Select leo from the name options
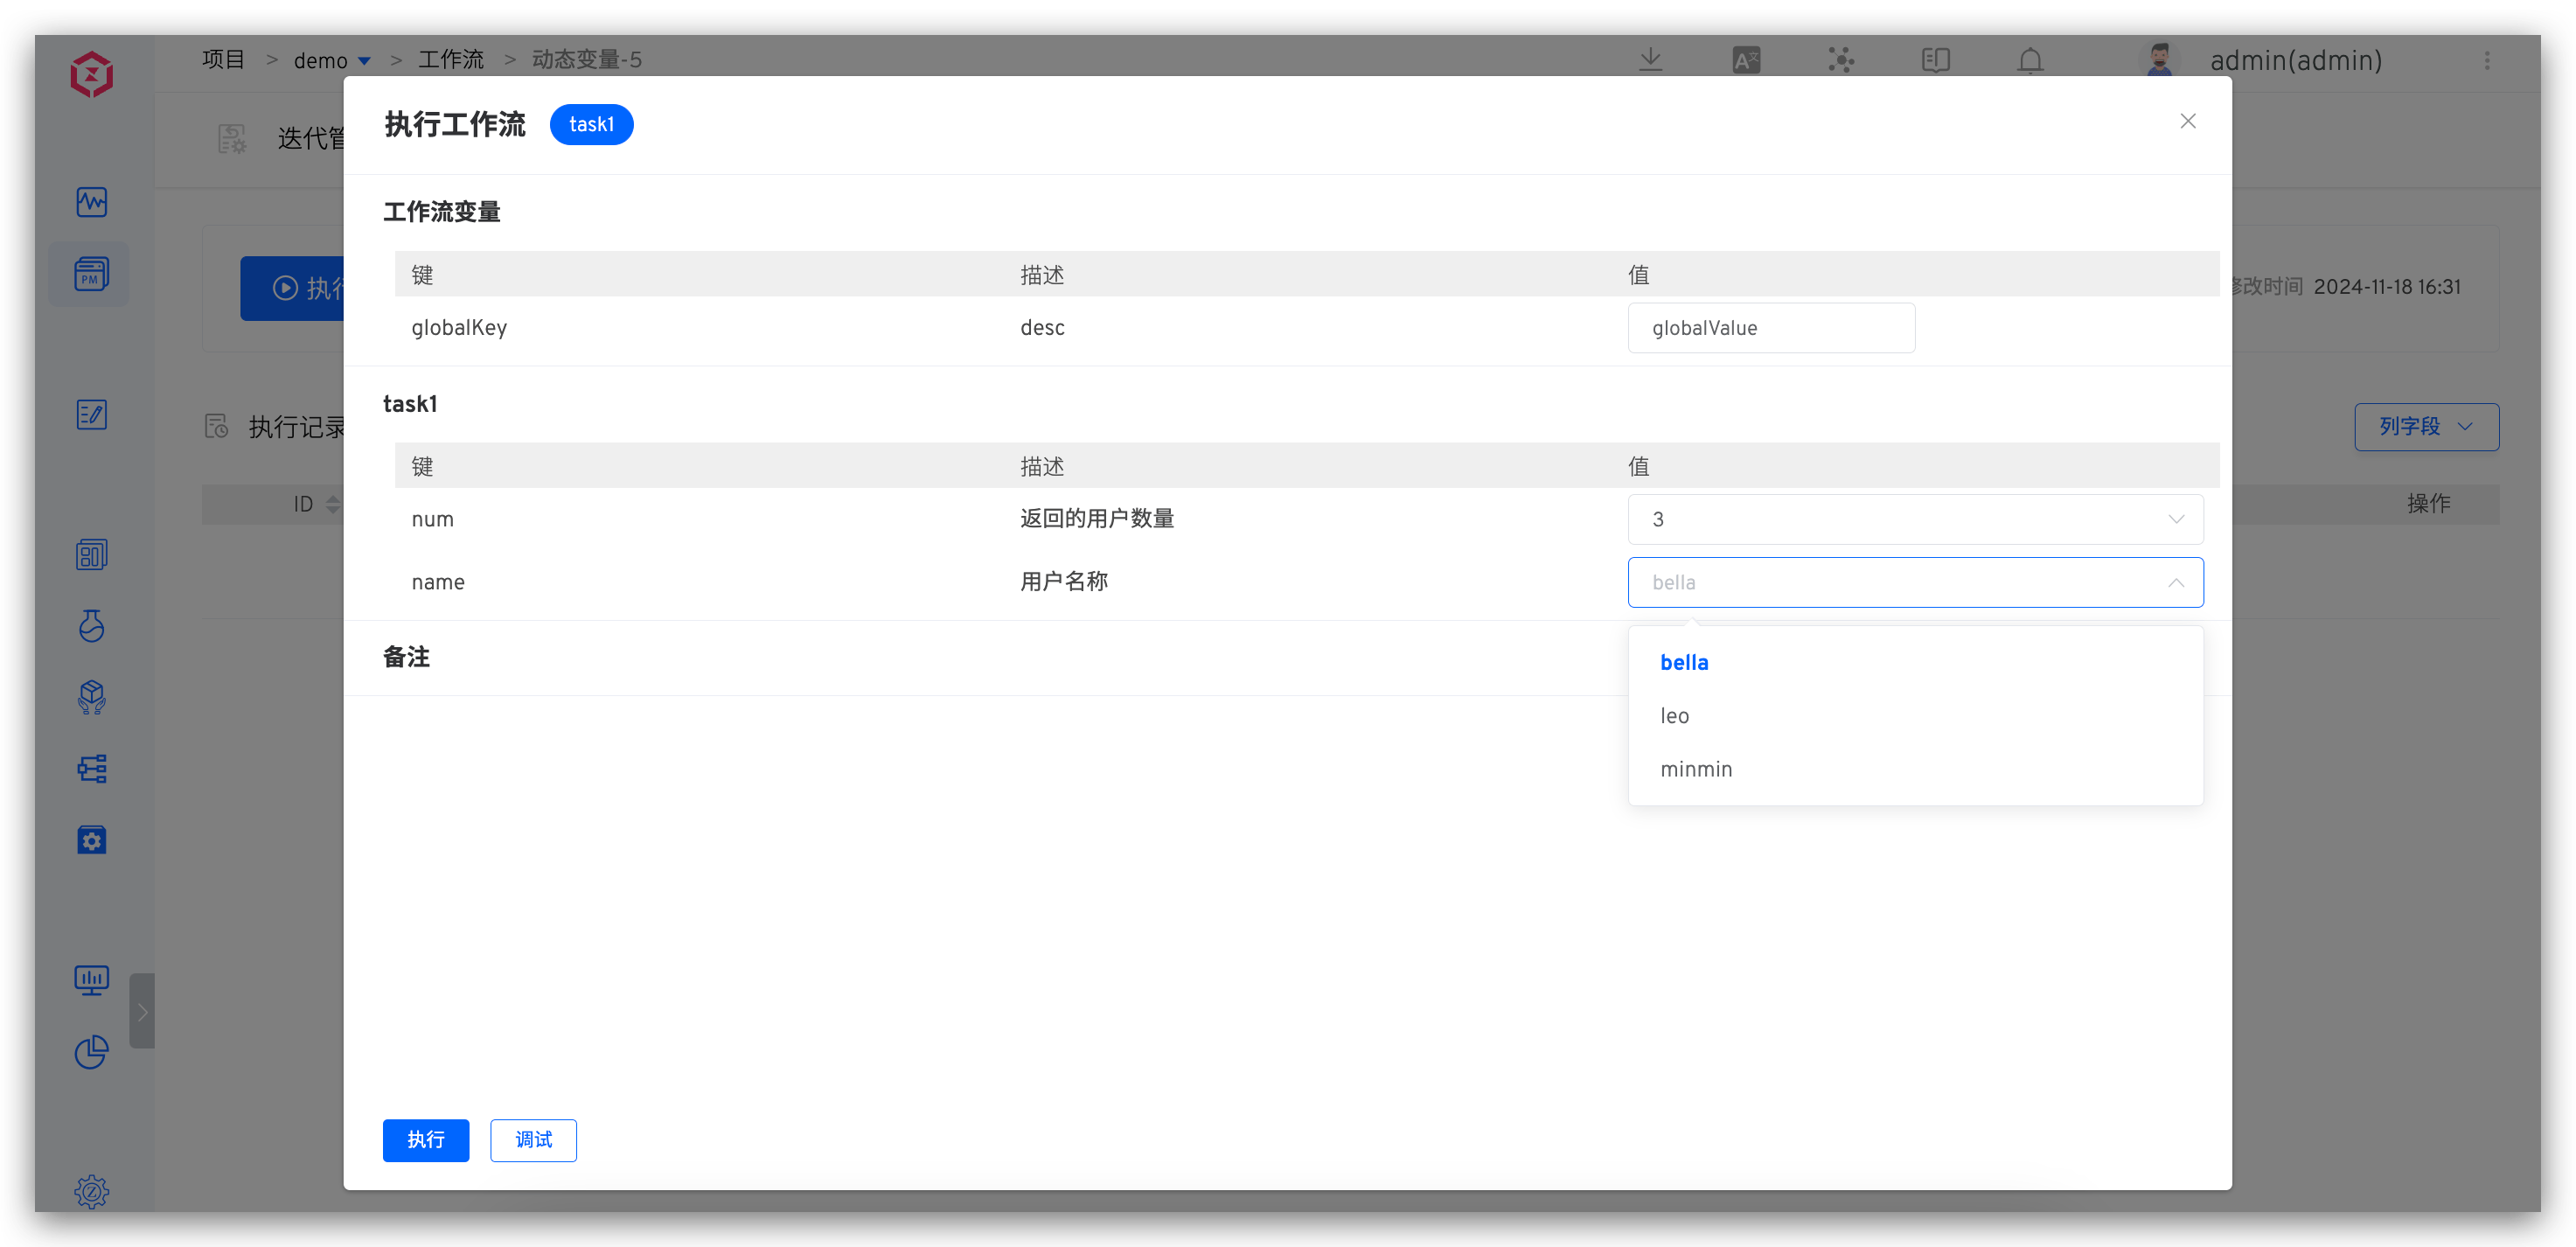 tap(1675, 716)
